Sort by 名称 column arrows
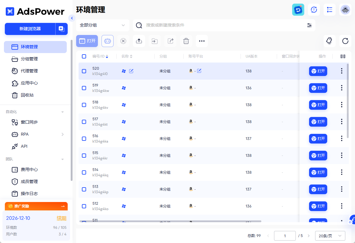Viewport: 355px width, 243px height. pos(131,56)
